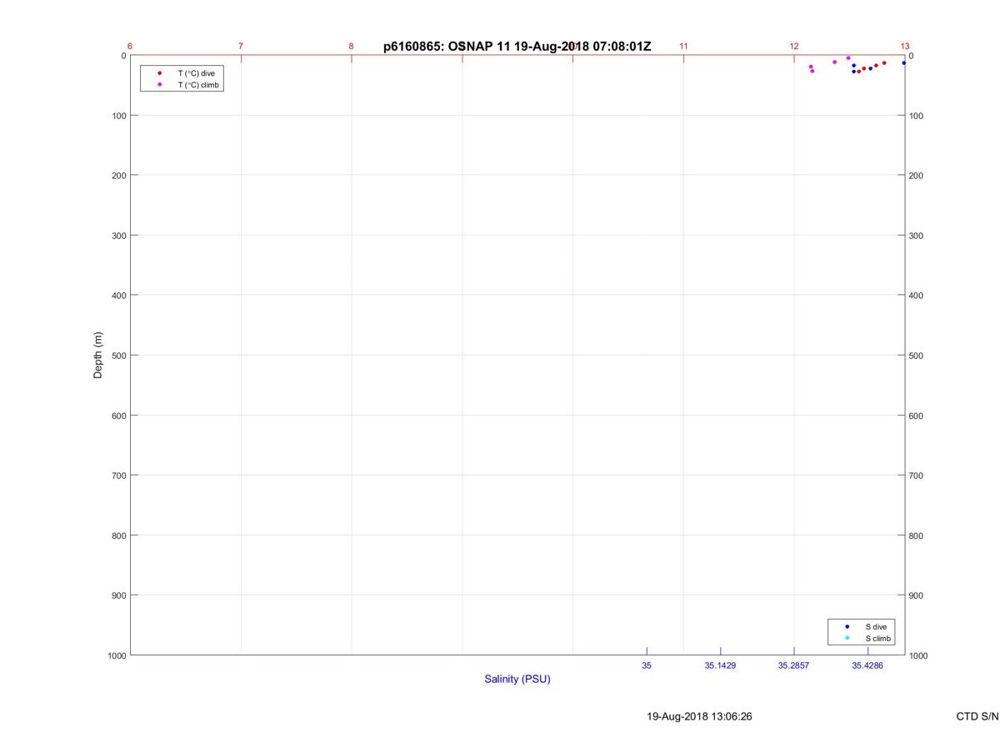This screenshot has width=1000, height=737.
Task: Select the 'T (°C) climb' legend entry
Action: (x=198, y=85)
